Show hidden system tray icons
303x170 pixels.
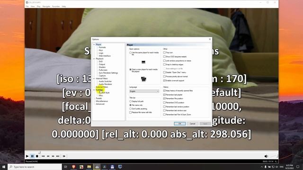pos(262,167)
